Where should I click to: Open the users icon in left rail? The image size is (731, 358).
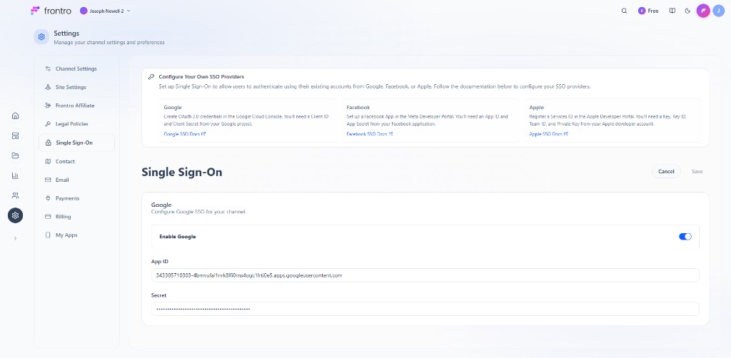pos(15,195)
